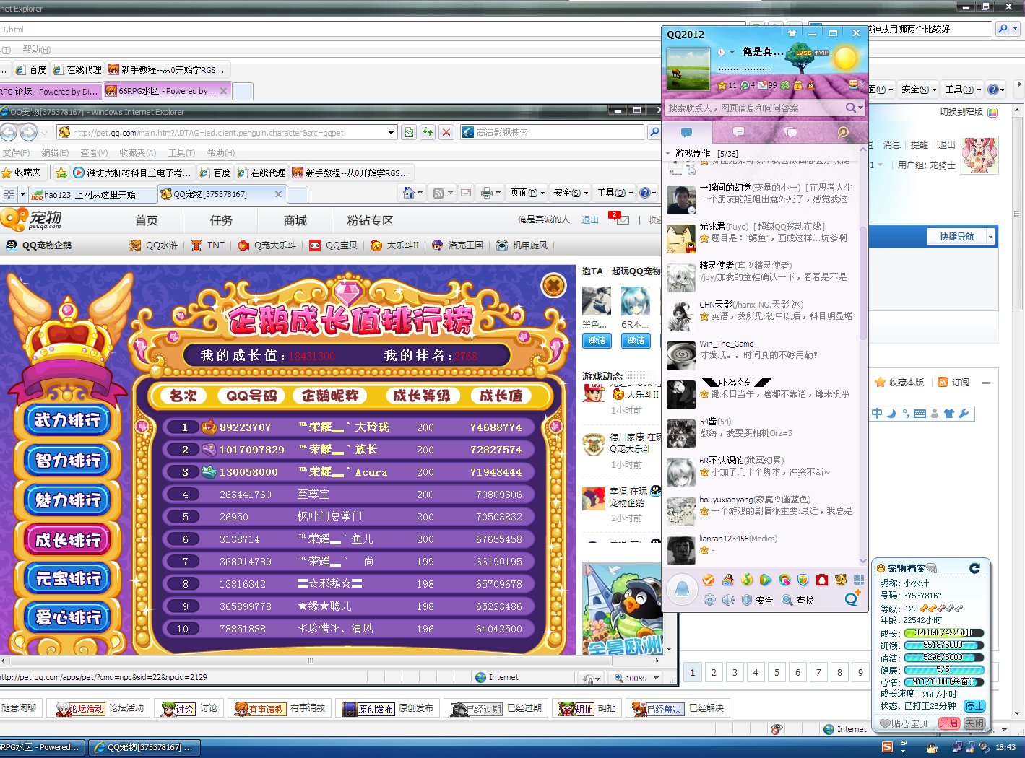Open the Tencent Weibo tab in QQ
The height and width of the screenshot is (758, 1025).
[x=843, y=132]
